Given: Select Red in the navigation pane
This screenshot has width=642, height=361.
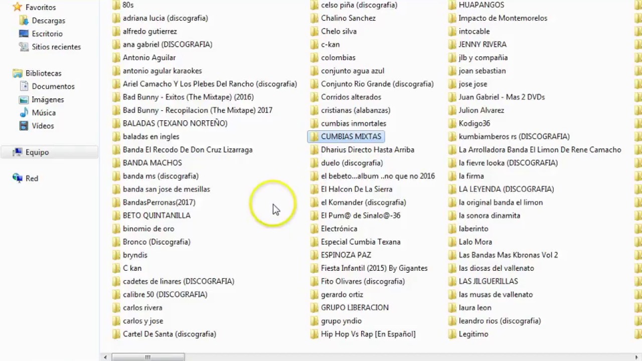Looking at the screenshot, I should coord(32,178).
